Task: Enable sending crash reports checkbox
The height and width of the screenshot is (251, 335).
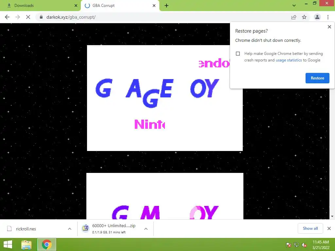Action: coord(238,54)
